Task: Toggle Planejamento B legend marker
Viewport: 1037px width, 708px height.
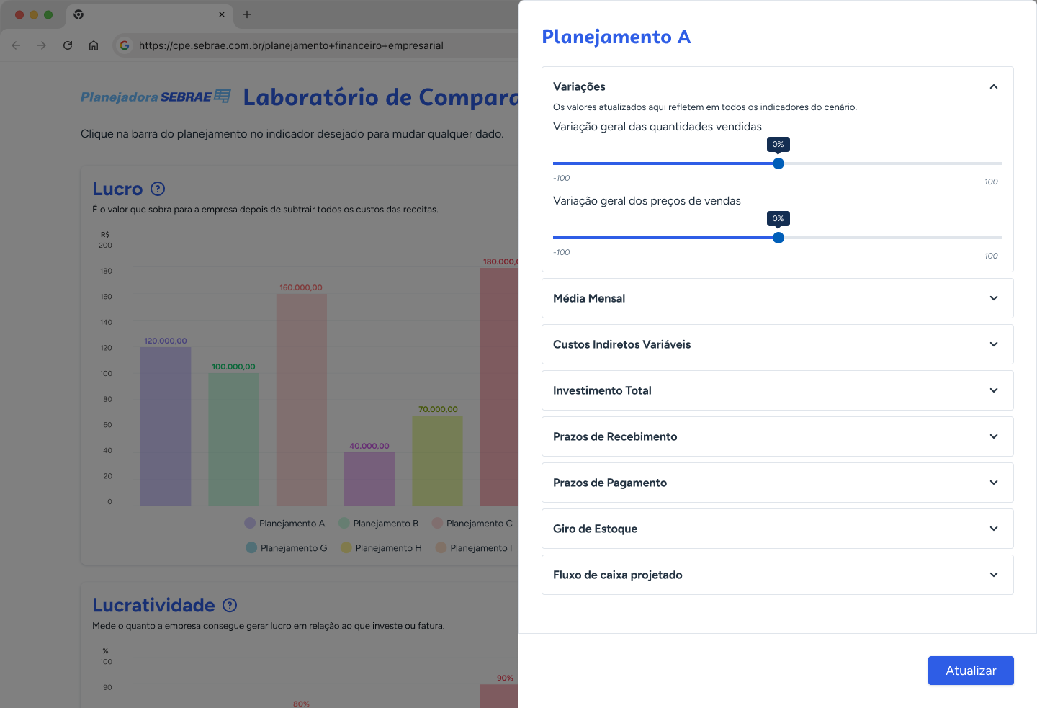Action: pyautogui.click(x=344, y=523)
